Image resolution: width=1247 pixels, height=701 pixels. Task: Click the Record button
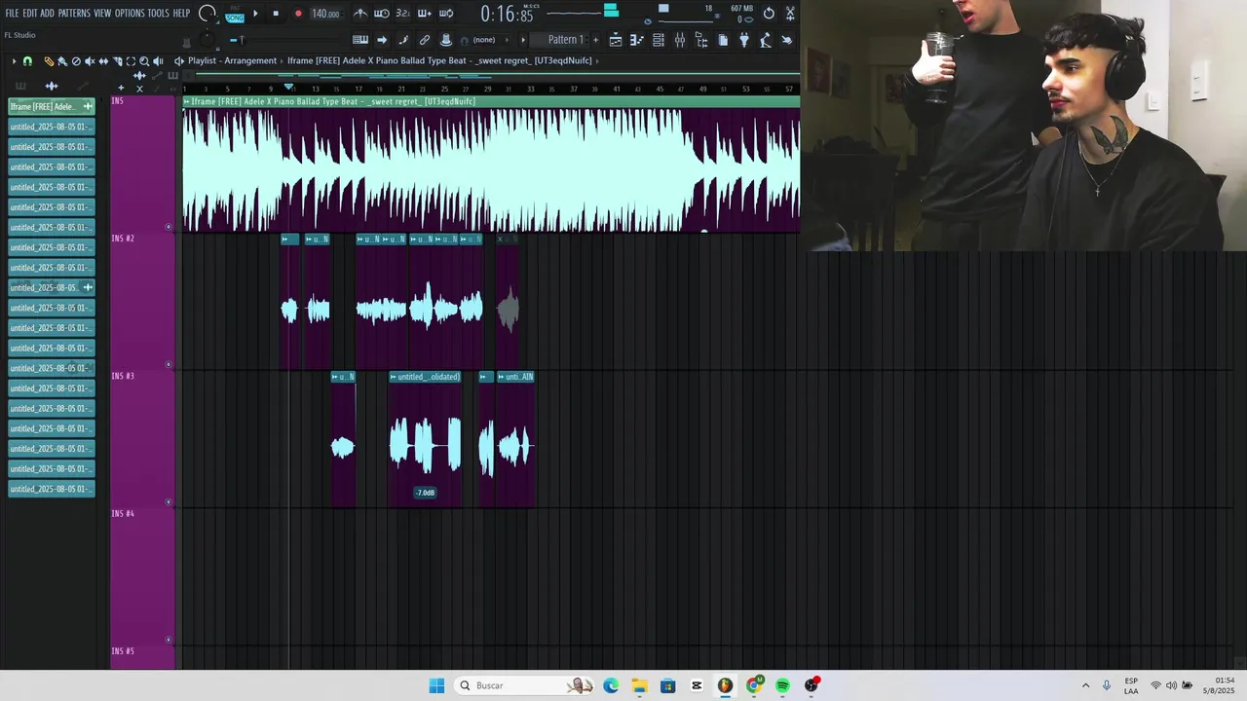(x=298, y=14)
